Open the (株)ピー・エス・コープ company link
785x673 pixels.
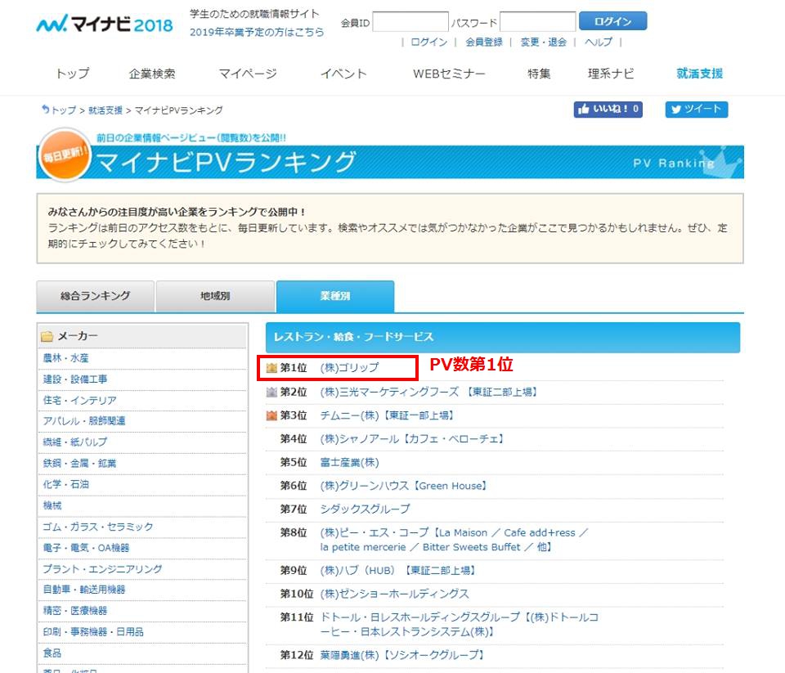454,540
